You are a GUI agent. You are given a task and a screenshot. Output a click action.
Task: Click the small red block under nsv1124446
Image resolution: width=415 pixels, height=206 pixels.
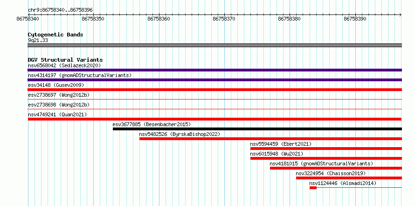point(313,188)
